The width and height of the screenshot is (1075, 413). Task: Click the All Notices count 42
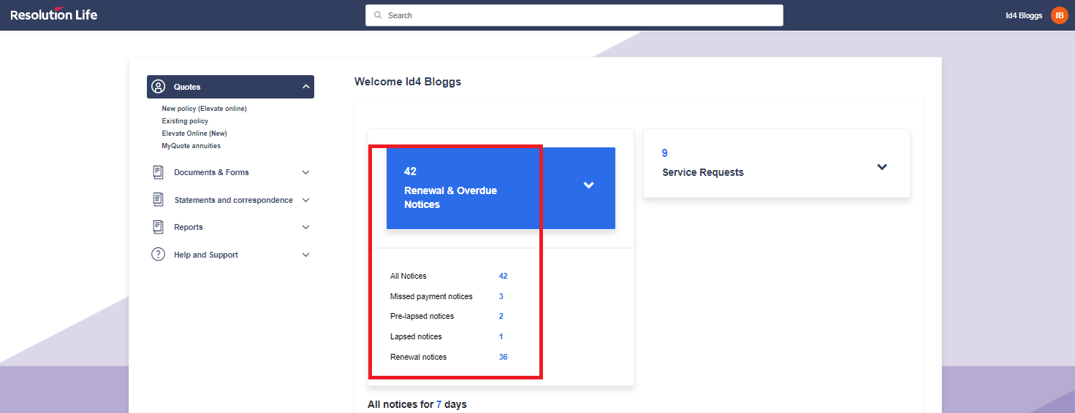pos(503,277)
